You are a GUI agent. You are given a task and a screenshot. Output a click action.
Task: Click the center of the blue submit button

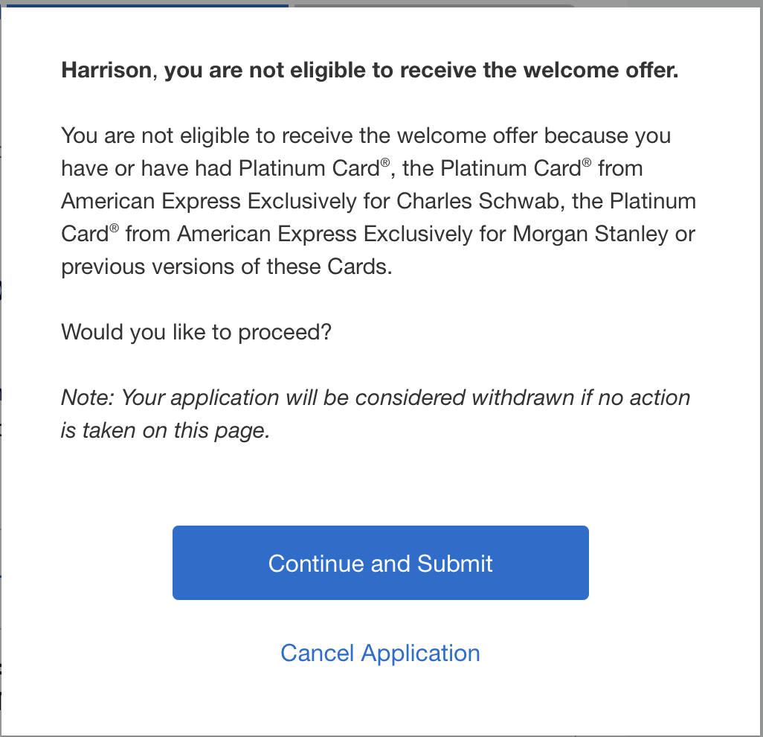[380, 563]
